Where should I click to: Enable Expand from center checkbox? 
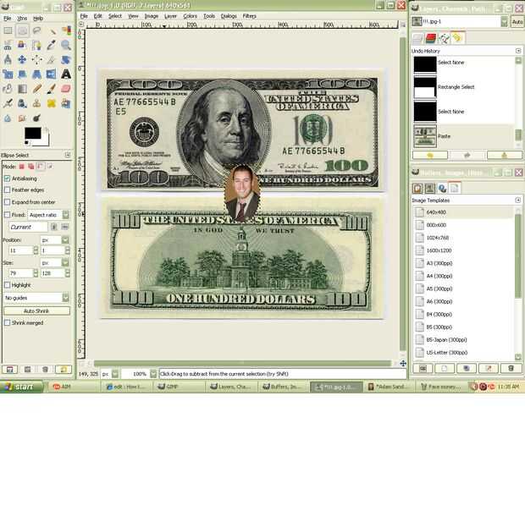point(7,202)
